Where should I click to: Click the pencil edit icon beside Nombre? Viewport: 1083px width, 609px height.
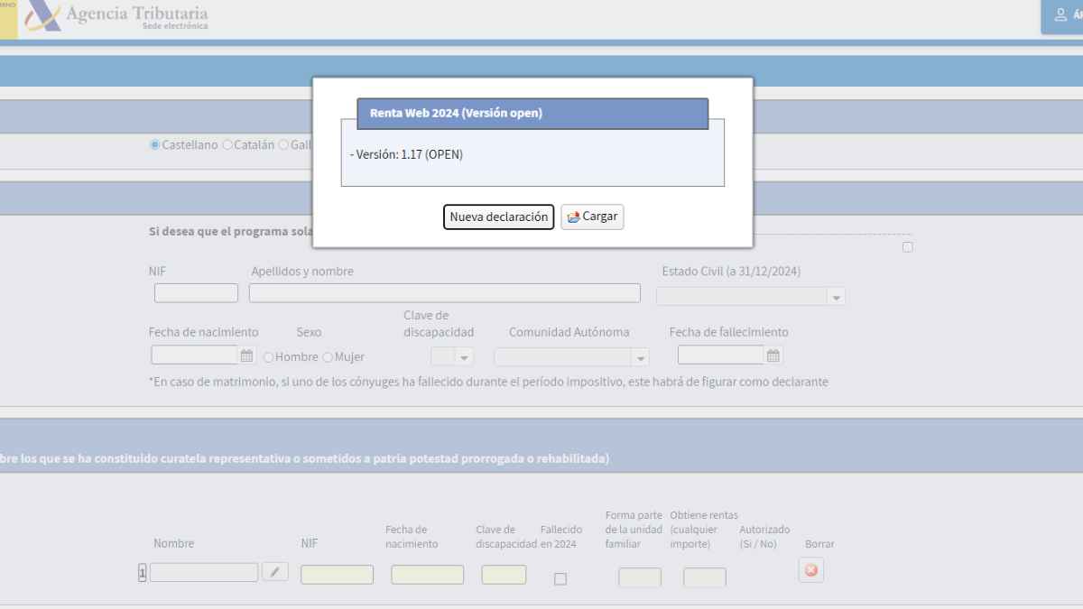click(x=276, y=571)
